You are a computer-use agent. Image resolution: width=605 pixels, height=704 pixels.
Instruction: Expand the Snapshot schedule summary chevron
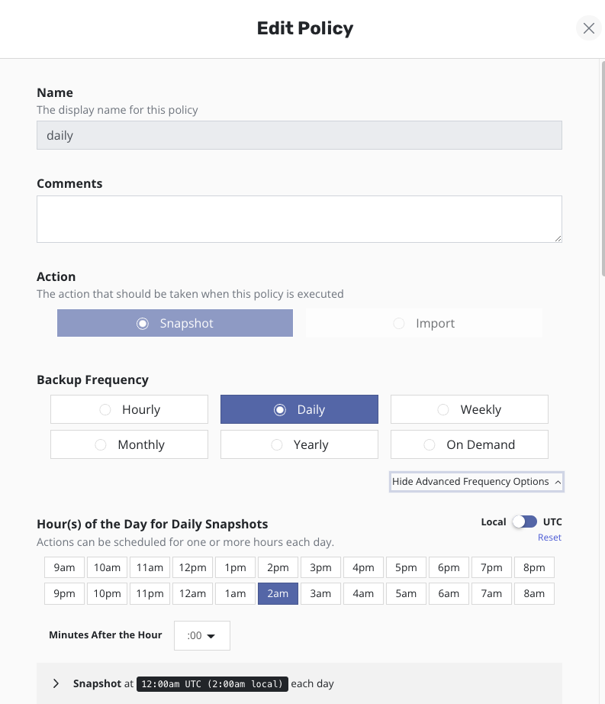click(56, 683)
